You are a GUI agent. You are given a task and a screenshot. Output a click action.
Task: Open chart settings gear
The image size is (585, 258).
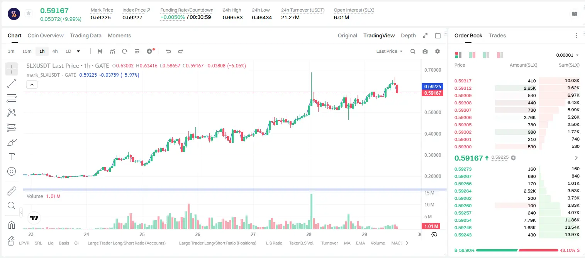[x=437, y=51]
